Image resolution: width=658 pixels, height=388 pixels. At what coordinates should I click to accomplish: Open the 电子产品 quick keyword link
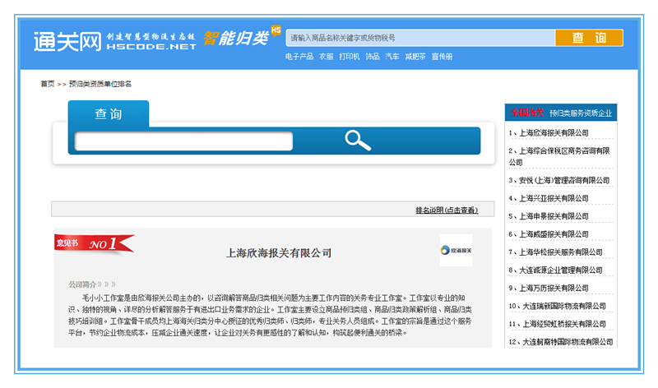tap(299, 57)
